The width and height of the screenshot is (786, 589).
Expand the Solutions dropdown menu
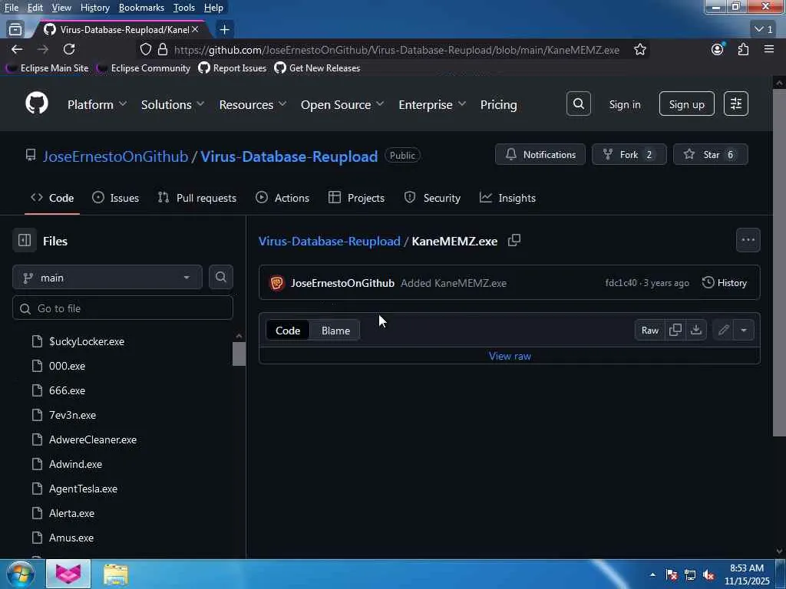[x=173, y=104]
